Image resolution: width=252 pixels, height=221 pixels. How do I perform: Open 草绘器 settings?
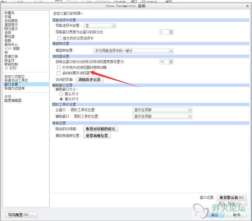click(9, 37)
